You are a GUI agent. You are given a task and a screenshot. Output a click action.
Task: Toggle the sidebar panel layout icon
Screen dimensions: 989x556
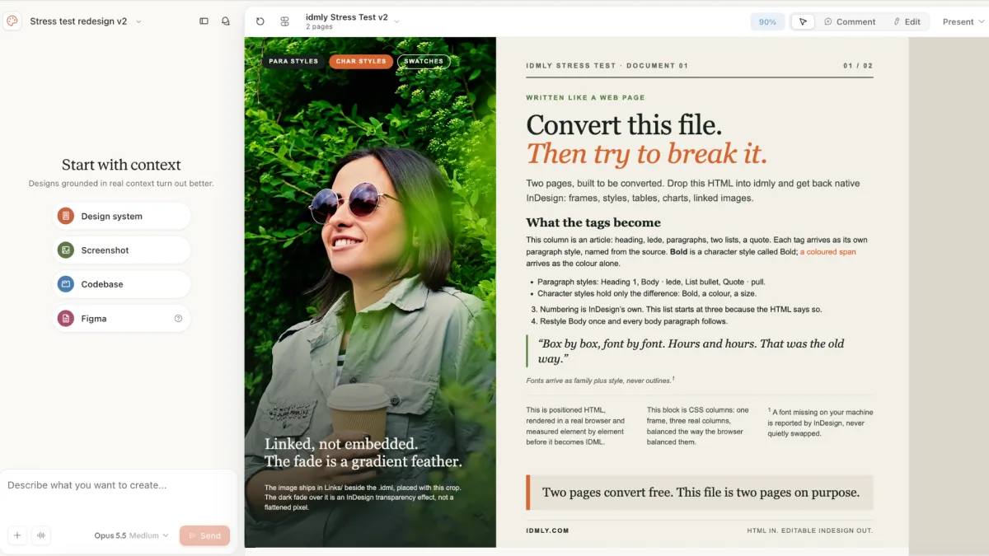tap(204, 21)
